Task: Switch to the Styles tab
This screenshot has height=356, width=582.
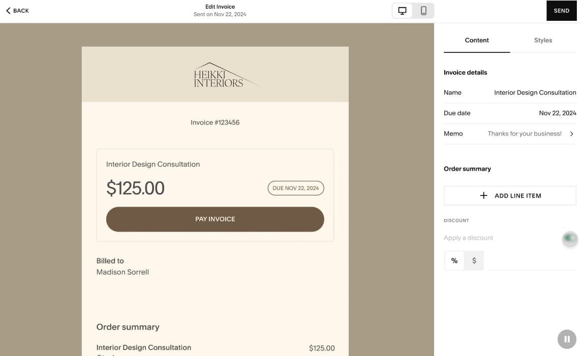Action: (543, 40)
